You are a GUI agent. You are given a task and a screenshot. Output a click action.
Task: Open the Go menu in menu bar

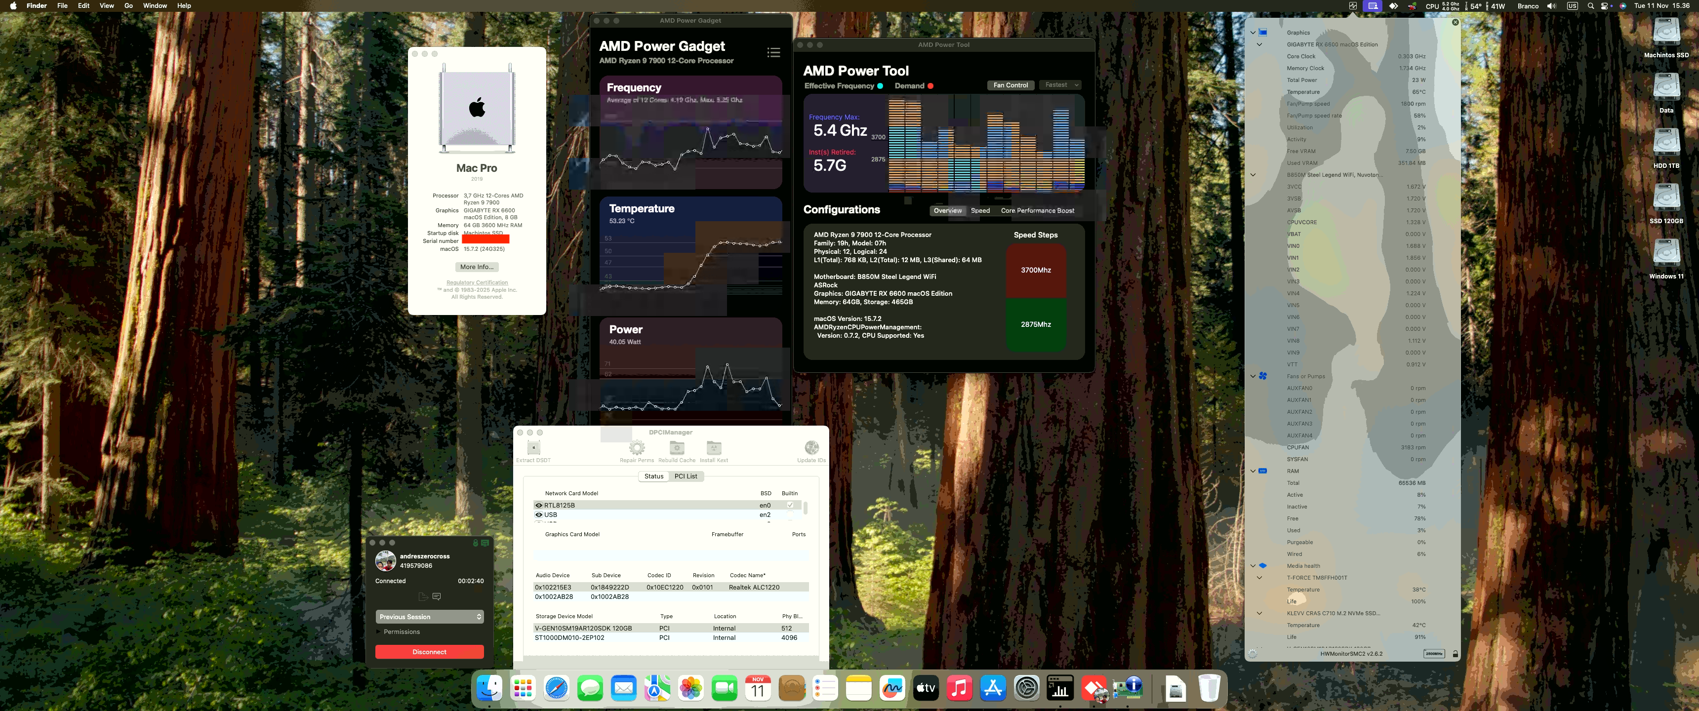(x=128, y=6)
